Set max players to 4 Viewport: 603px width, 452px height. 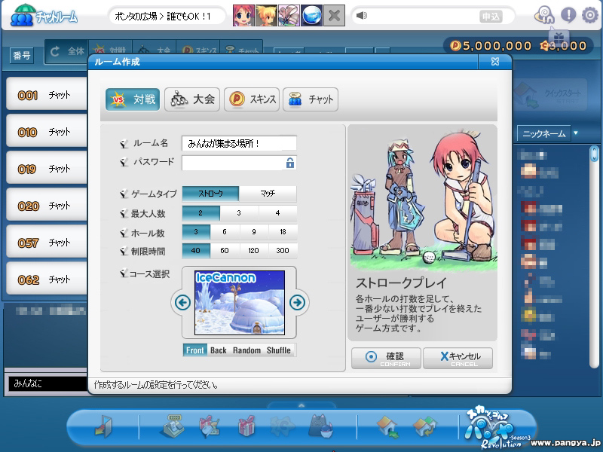[277, 213]
